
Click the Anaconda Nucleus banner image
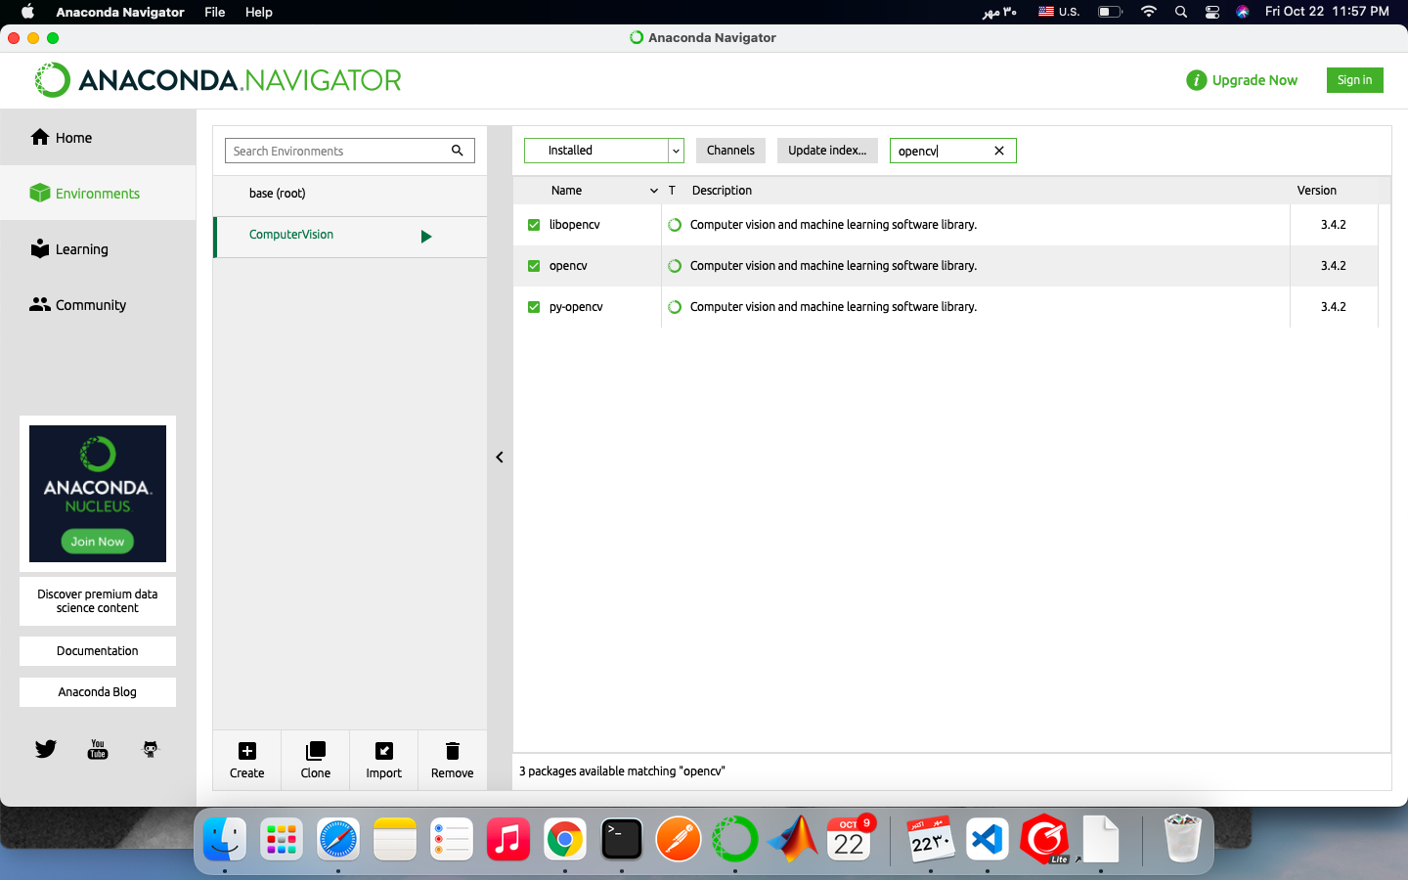[x=98, y=494]
